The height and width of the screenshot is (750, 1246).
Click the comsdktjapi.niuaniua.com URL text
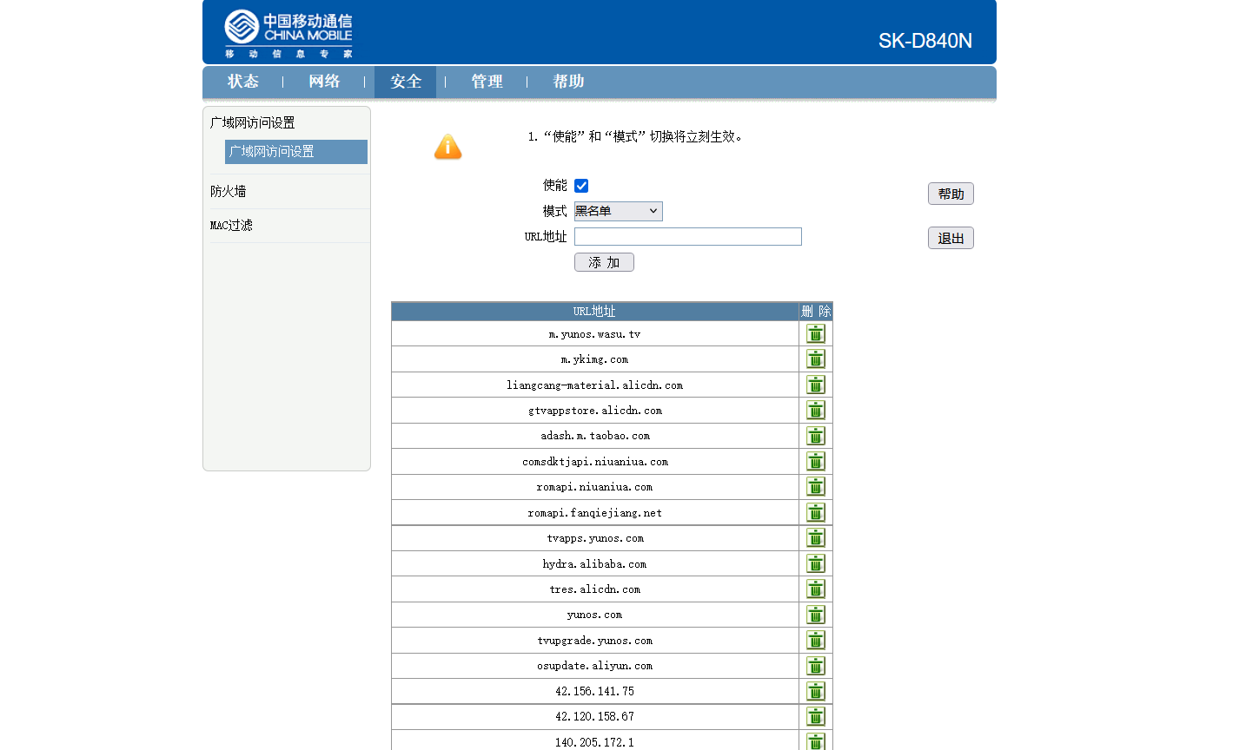click(x=594, y=462)
